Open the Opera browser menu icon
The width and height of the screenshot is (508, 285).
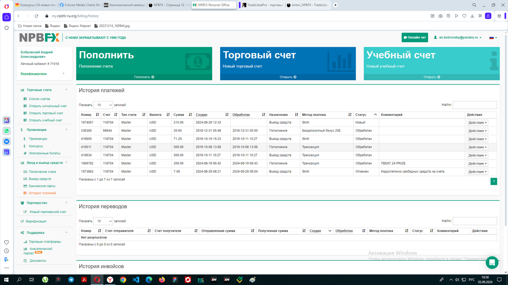coord(6,6)
